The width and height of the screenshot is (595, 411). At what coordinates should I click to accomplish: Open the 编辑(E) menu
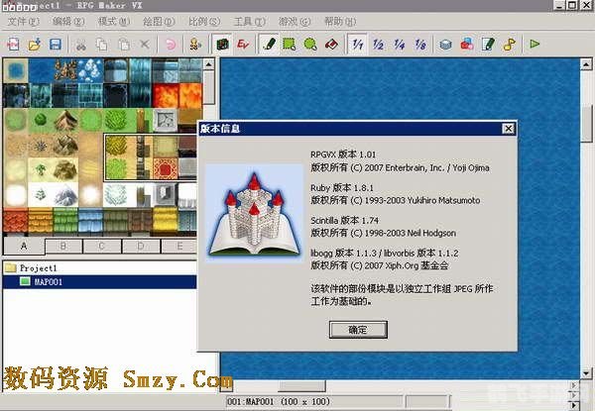point(68,22)
